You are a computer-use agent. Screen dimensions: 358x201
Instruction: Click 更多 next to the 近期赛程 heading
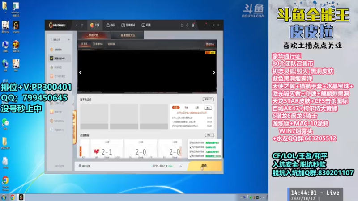point(209,135)
